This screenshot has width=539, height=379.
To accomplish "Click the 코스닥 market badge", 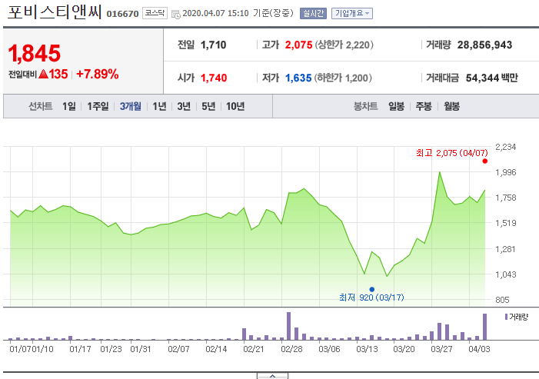I will click(155, 13).
